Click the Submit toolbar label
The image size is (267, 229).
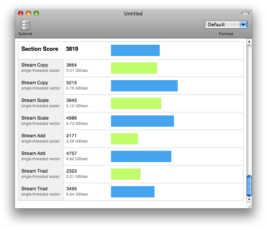[x=25, y=34]
